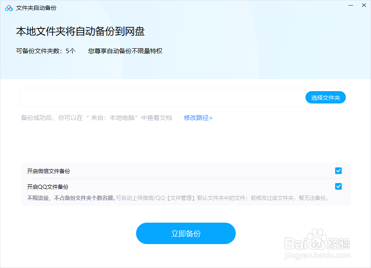
Task: Minimize the 文件夹自动备份 window
Action: (x=351, y=5)
